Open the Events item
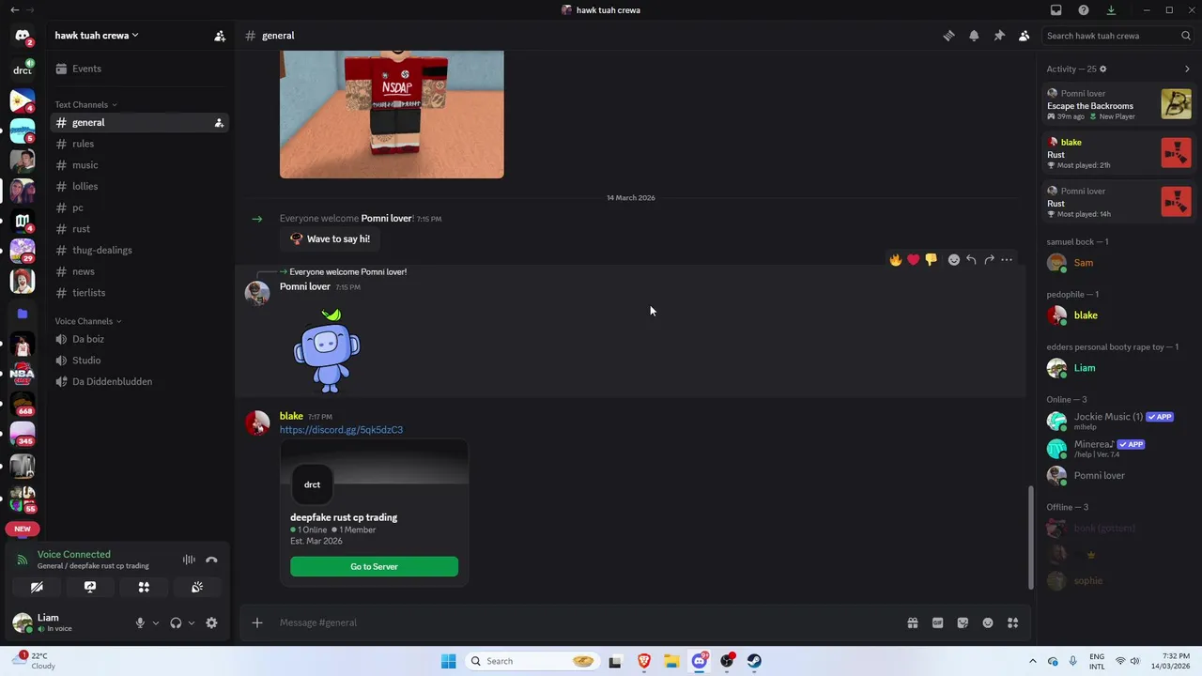Viewport: 1202px width, 676px height. point(139,69)
